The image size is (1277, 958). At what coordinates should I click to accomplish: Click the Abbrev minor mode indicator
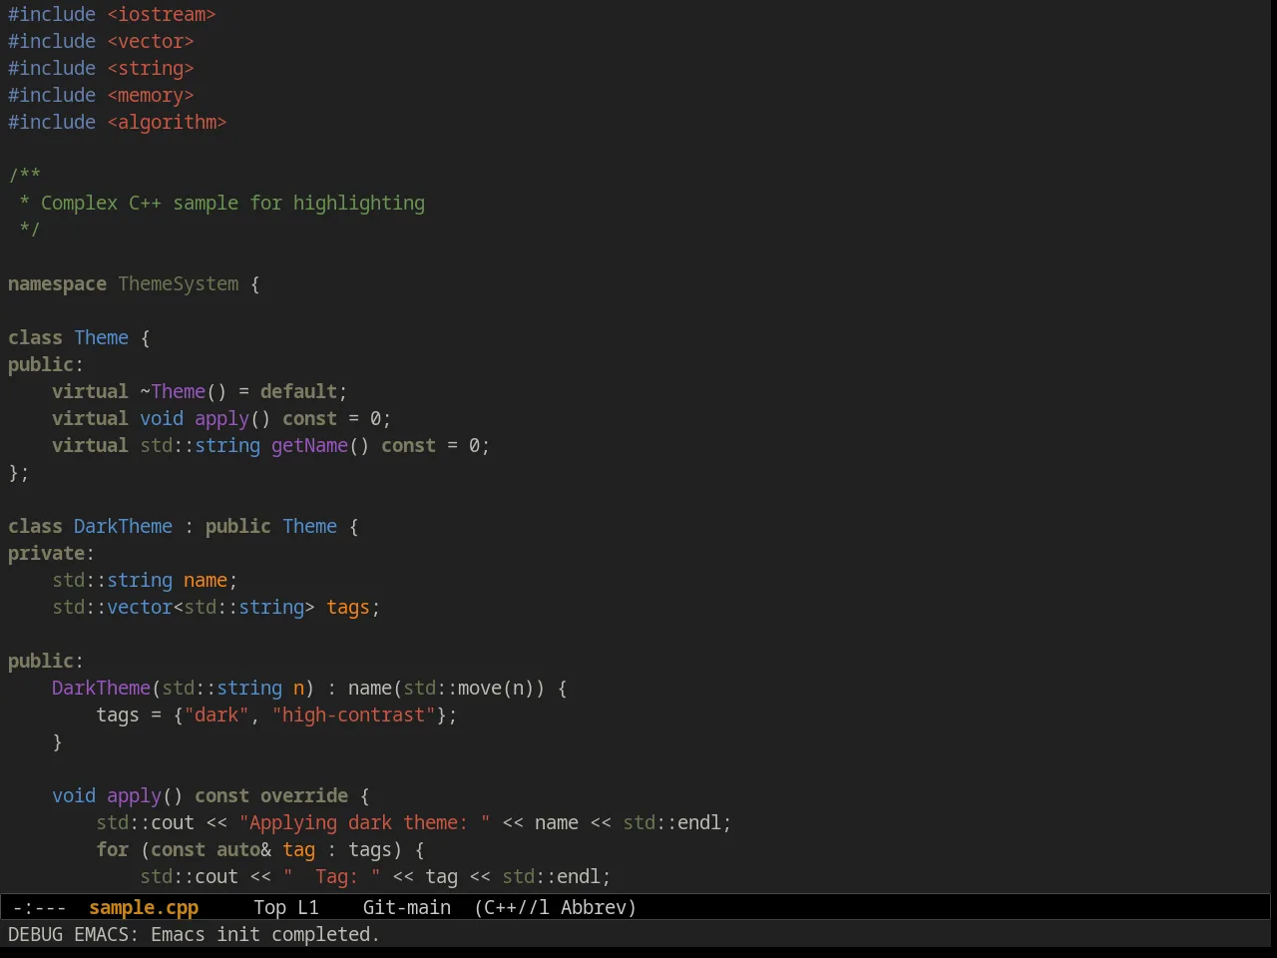599,907
